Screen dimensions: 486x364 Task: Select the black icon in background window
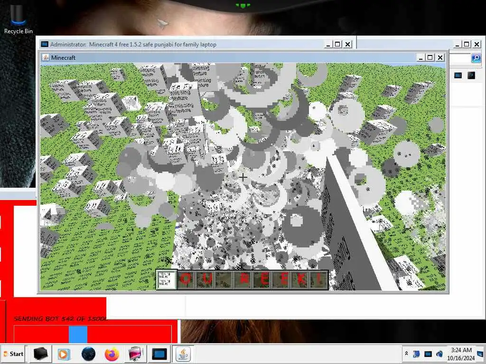coord(471,75)
